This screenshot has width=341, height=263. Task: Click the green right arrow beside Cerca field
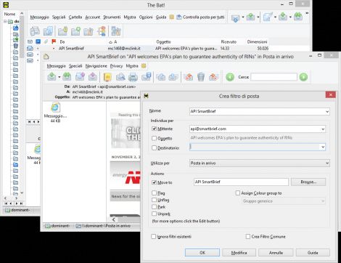[x=303, y=77]
